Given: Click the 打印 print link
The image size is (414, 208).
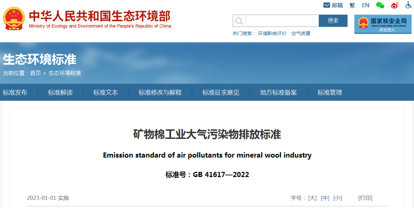Looking at the screenshot, I should tap(365, 198).
